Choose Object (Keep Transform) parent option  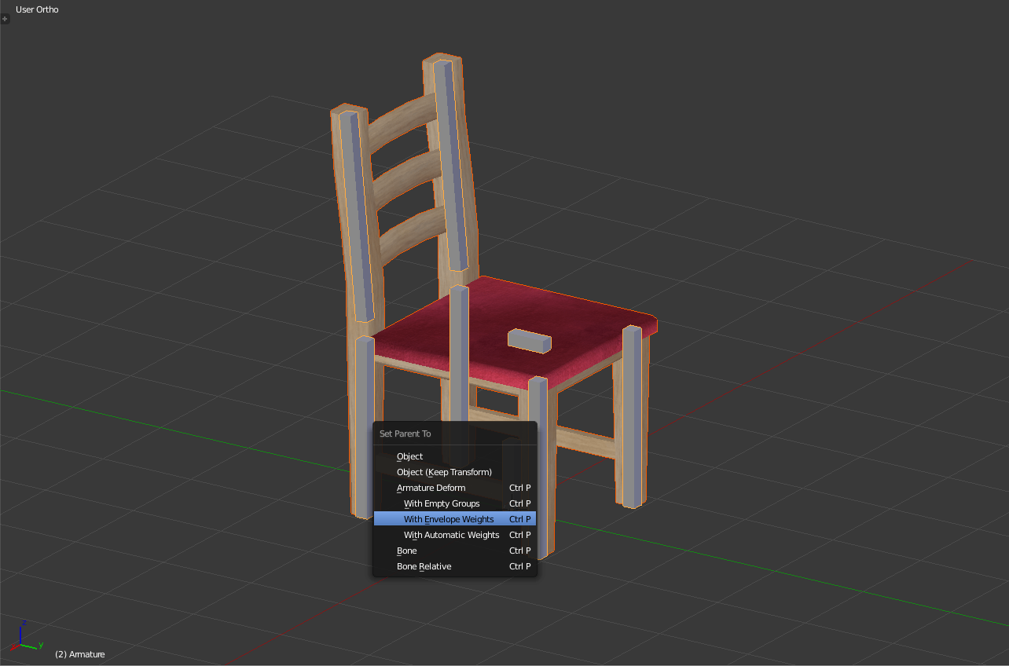pos(444,472)
